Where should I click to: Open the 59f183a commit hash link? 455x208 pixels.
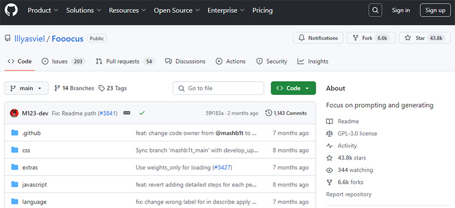pos(215,114)
